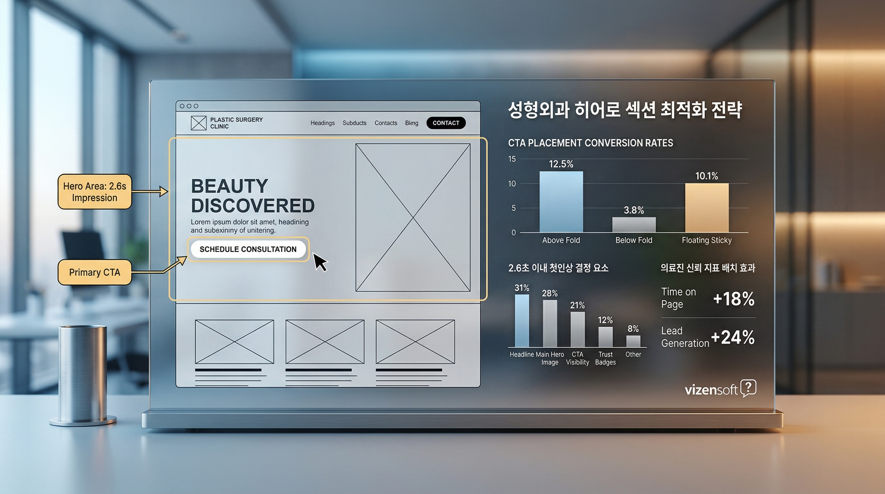Click the black CONTACT button
The width and height of the screenshot is (885, 494).
pyautogui.click(x=446, y=123)
